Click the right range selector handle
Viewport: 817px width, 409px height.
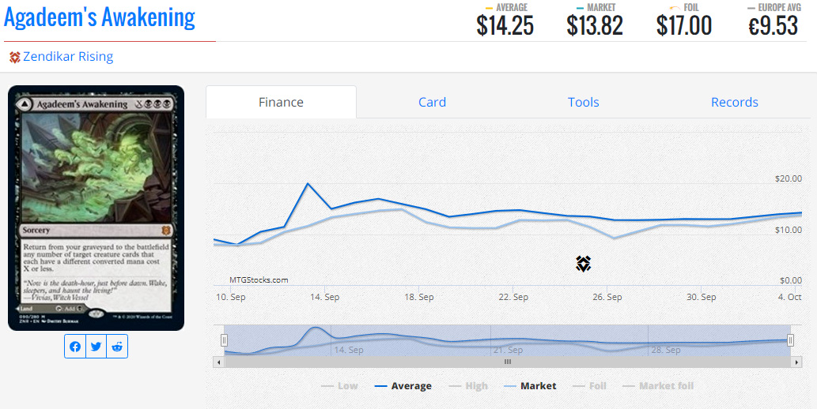790,340
